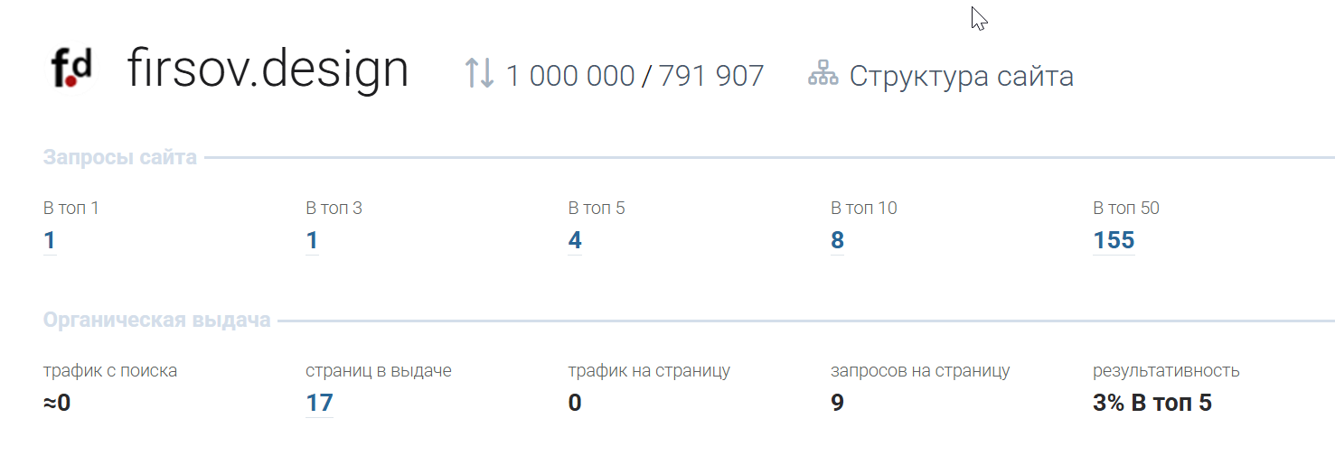Click the 3% В топ 5 результативность value
The width and height of the screenshot is (1335, 465).
click(1152, 403)
